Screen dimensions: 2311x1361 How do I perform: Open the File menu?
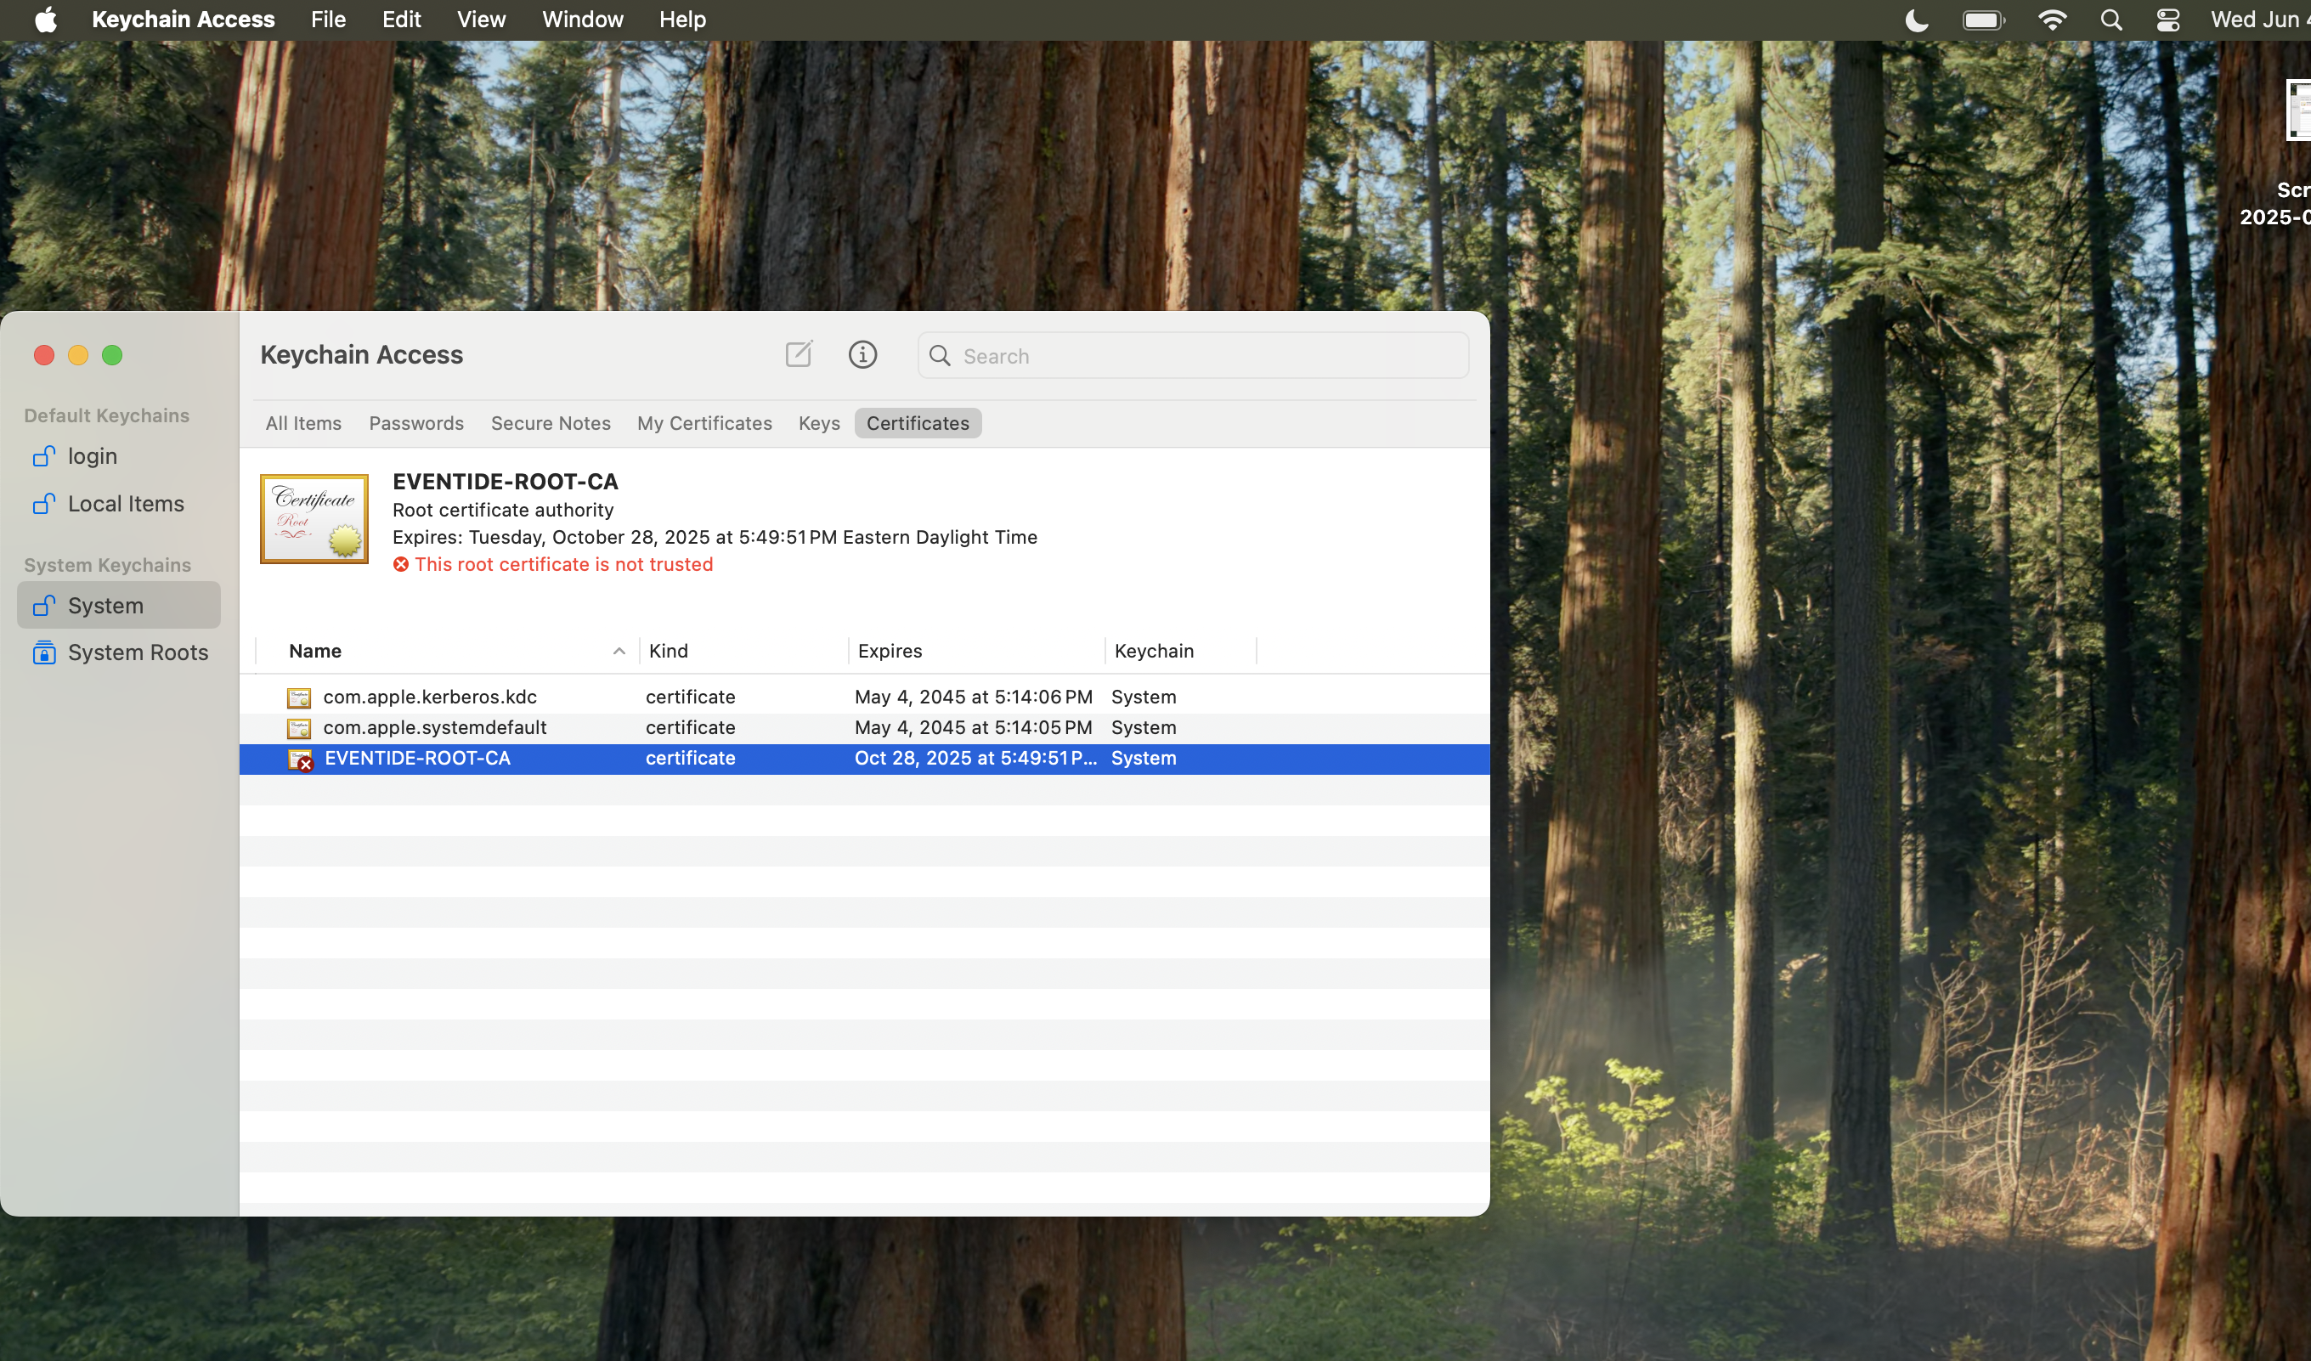pyautogui.click(x=327, y=20)
